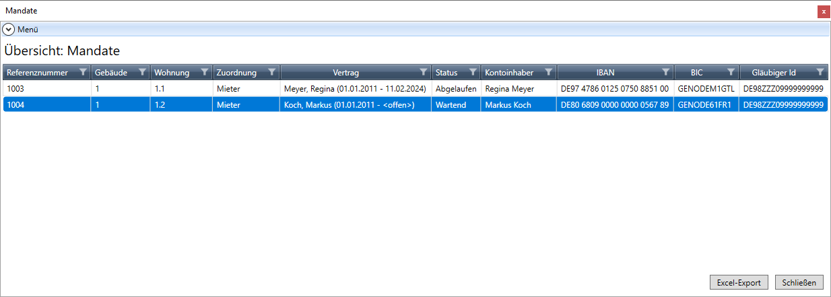Screen dimensions: 831x297
Task: Filter the Status column via funnel icon
Action: click(473, 72)
